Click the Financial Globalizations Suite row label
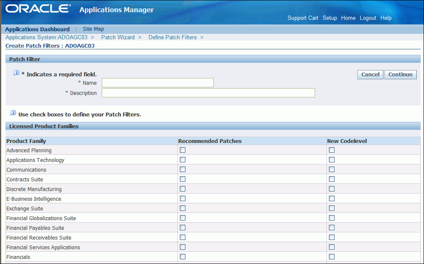424x264 pixels. (41, 218)
